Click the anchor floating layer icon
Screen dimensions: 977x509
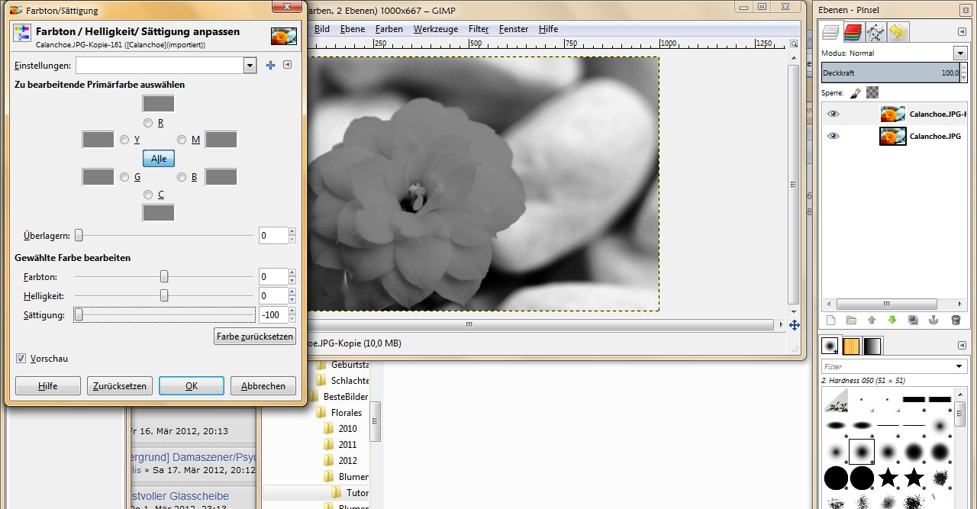[x=933, y=321]
